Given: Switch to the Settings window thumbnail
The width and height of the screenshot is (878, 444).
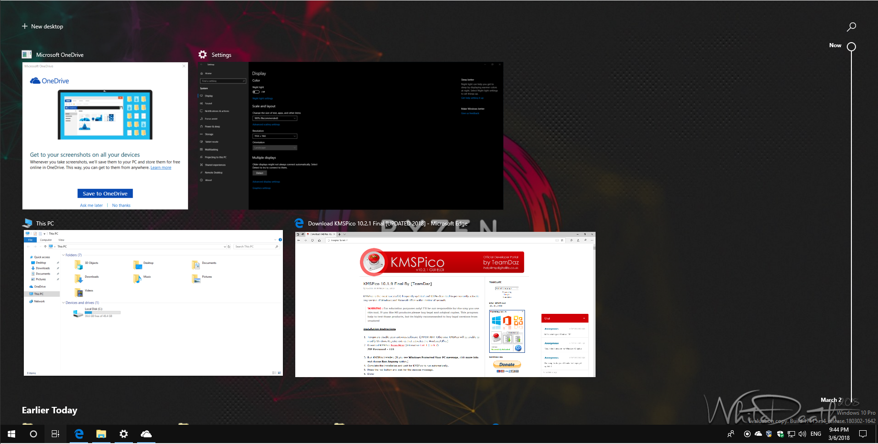Looking at the screenshot, I should 351,136.
